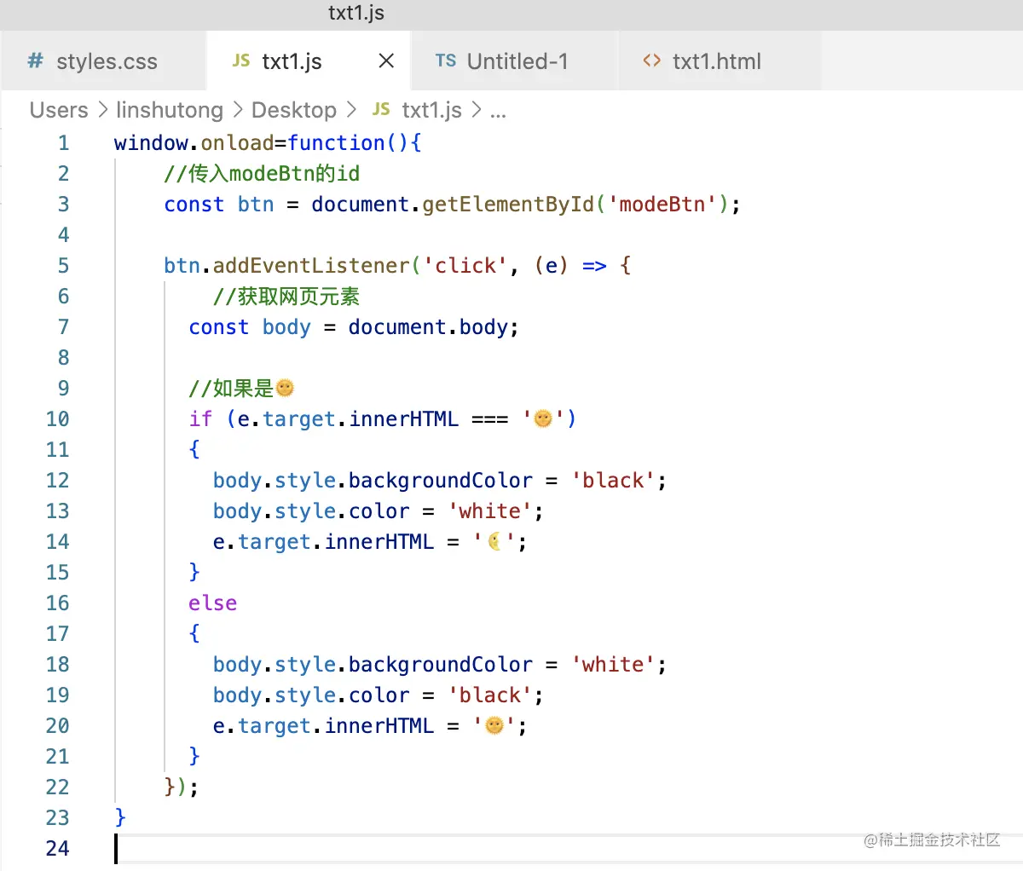Click the TS icon on the Untitled-1 tab

pyautogui.click(x=444, y=61)
